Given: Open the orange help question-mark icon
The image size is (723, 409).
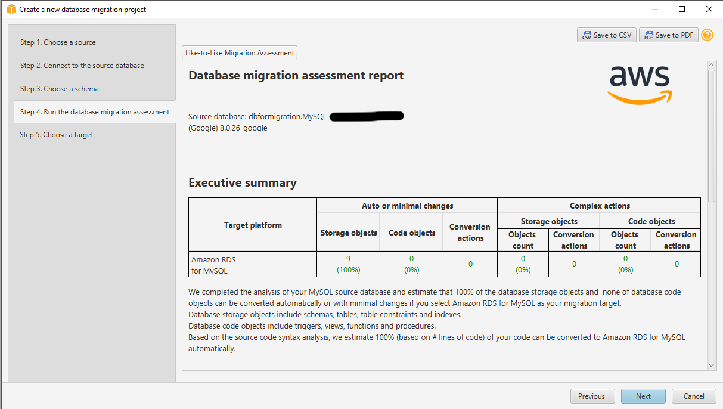Looking at the screenshot, I should point(707,35).
